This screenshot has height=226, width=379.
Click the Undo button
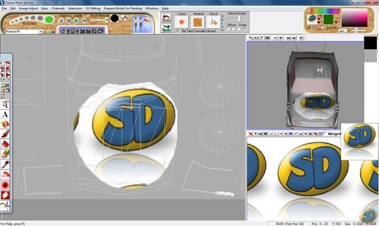(x=166, y=18)
